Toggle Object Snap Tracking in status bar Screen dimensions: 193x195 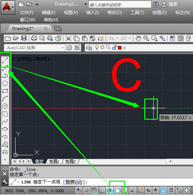pyautogui.click(x=132, y=190)
